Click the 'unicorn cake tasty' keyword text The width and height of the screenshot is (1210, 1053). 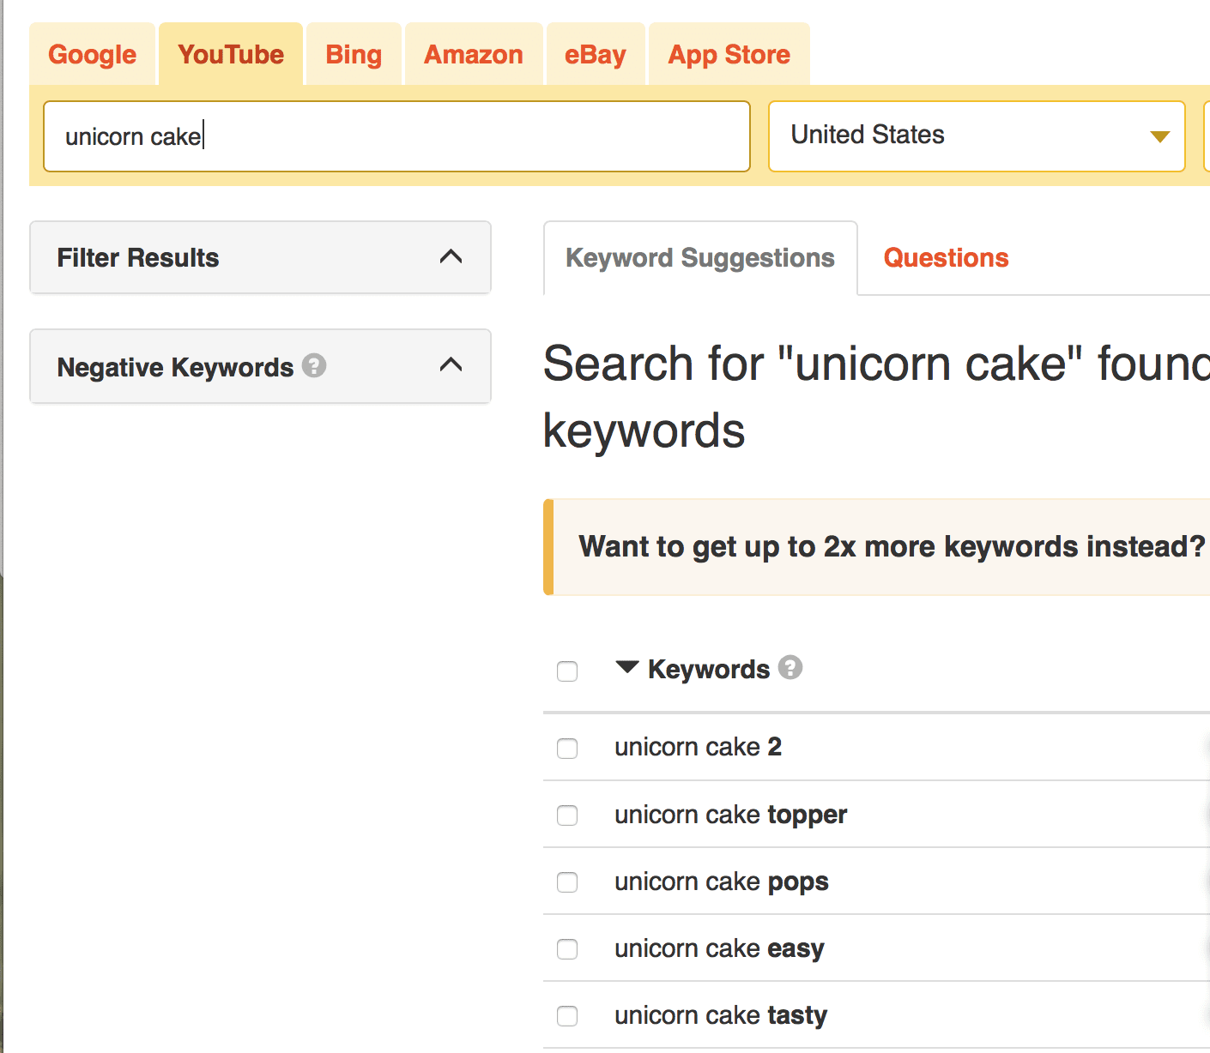(721, 1015)
